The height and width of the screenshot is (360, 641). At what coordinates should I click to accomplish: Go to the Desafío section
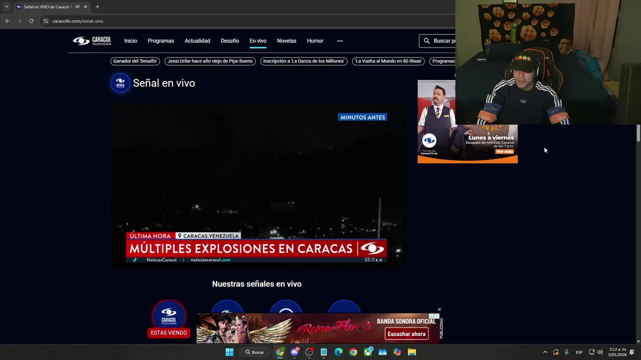(230, 41)
